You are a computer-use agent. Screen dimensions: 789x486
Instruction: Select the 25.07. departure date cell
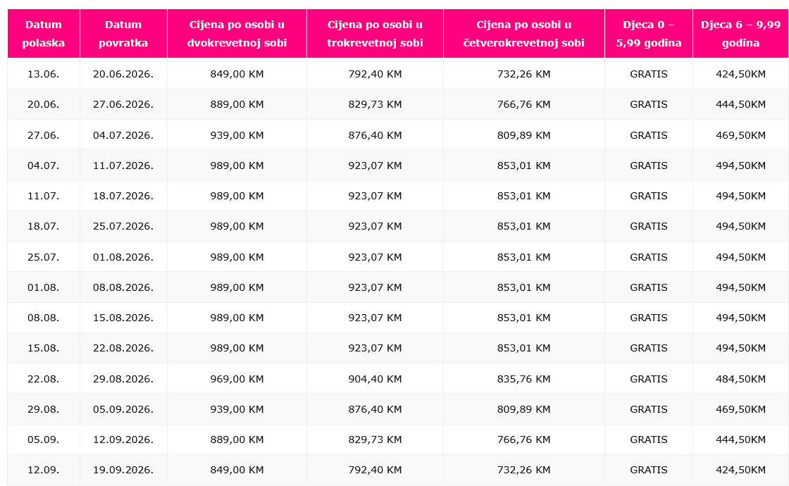[44, 257]
